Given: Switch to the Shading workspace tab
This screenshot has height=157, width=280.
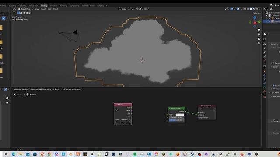Looking at the screenshot, I should click(x=44, y=6).
